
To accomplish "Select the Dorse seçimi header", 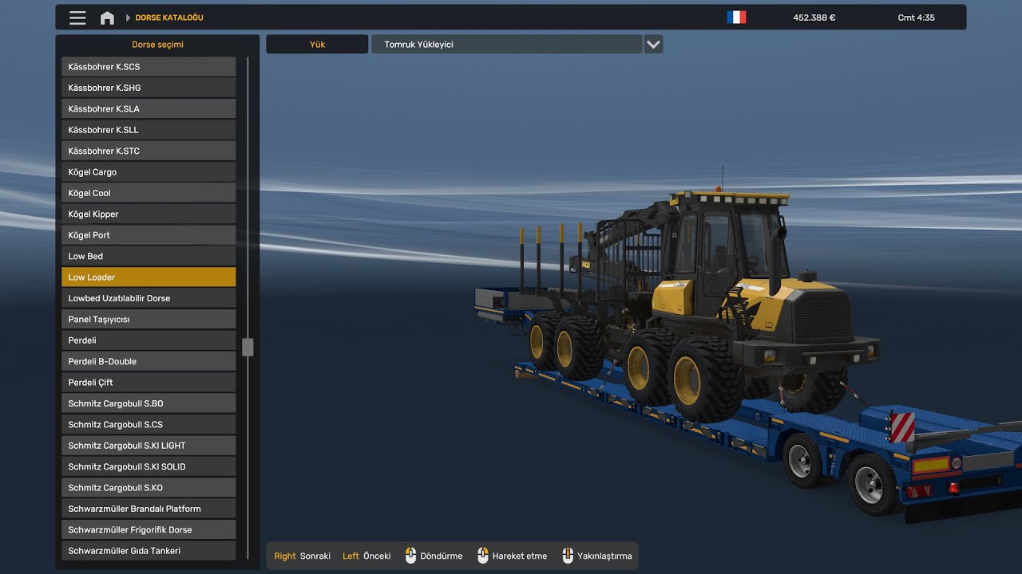I will tap(157, 45).
